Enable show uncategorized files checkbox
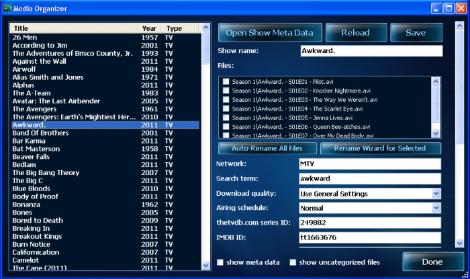 coord(293,262)
